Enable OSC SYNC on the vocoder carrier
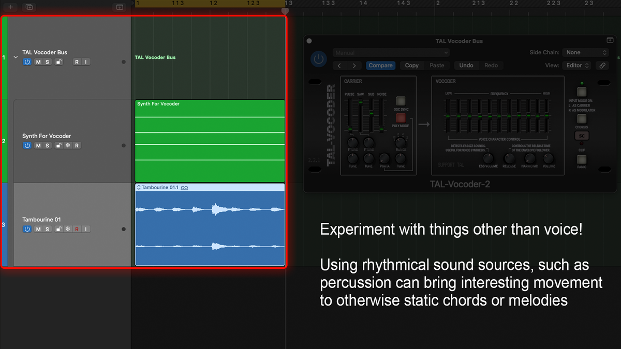The height and width of the screenshot is (349, 621). tap(401, 102)
